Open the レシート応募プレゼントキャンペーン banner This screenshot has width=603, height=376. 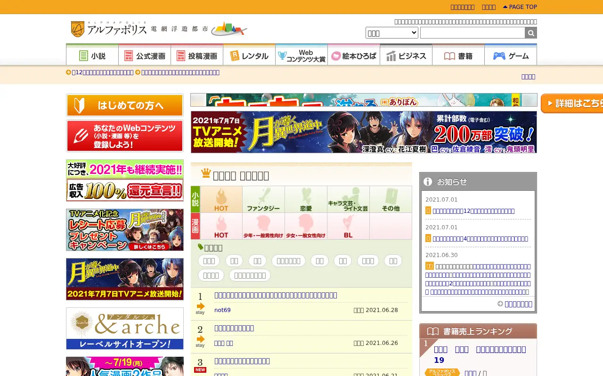pyautogui.click(x=125, y=230)
